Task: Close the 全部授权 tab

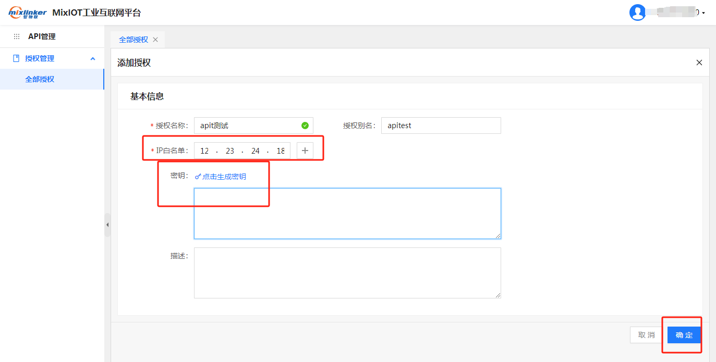Action: 155,40
